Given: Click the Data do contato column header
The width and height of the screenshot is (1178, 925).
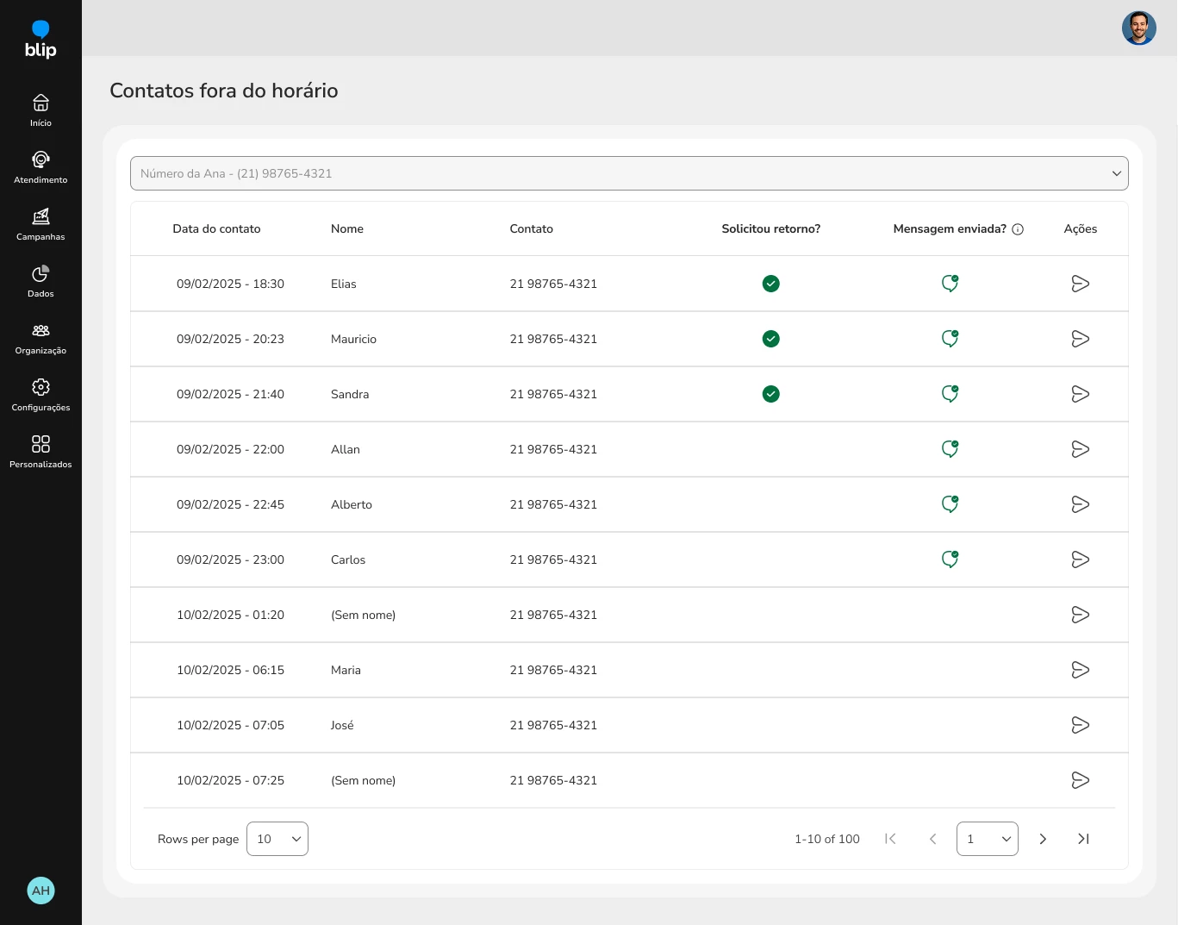Looking at the screenshot, I should coord(216,229).
